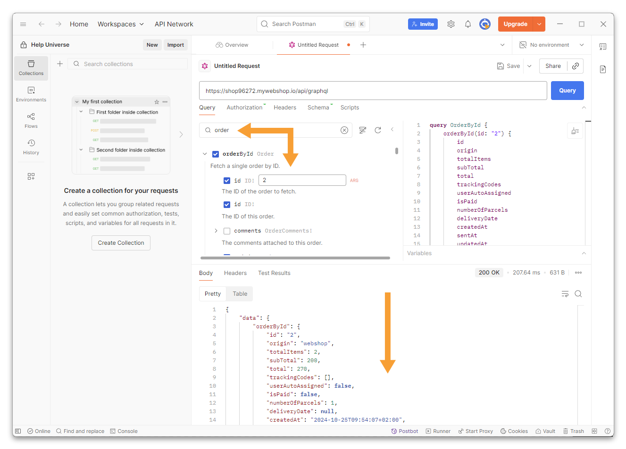Clear the 'order' search field
Viewport: 626px width, 449px height.
(x=344, y=130)
